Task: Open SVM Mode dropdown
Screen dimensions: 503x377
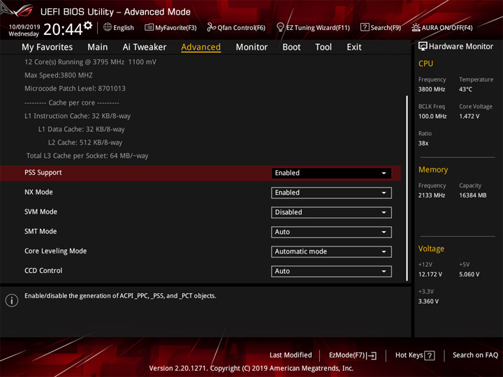Action: (x=331, y=212)
